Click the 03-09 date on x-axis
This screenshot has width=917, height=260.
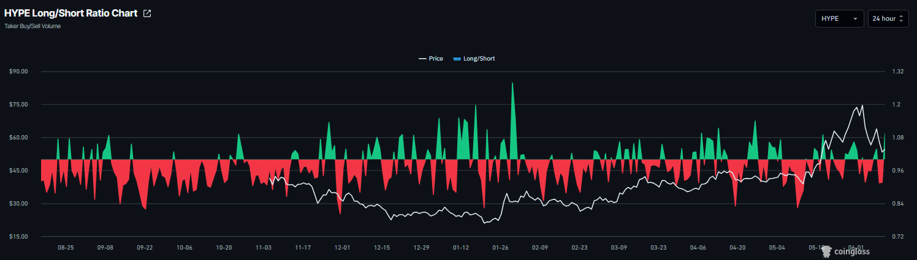coord(619,248)
